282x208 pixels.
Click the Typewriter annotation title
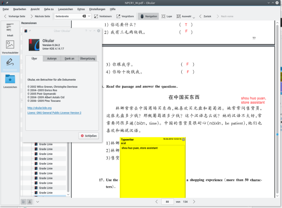pyautogui.click(x=127, y=139)
